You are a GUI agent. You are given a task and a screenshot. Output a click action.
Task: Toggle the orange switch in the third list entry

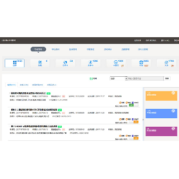[x=133, y=138]
